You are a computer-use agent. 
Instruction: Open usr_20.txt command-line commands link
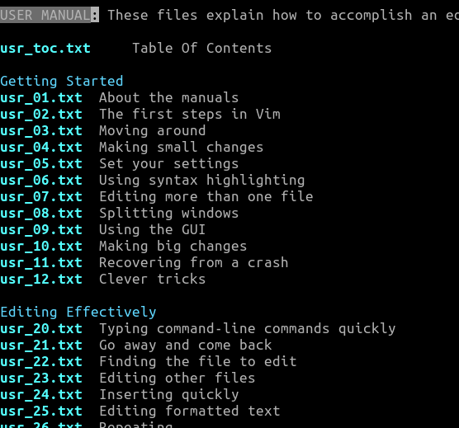[x=41, y=329]
